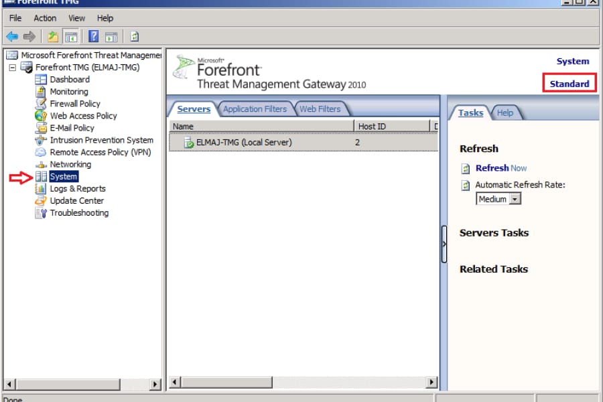This screenshot has width=603, height=402.
Task: Open the File menu
Action: click(x=15, y=18)
